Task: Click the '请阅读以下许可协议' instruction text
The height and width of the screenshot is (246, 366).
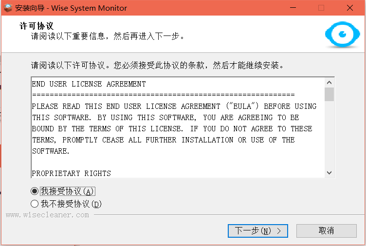Action: [x=158, y=65]
